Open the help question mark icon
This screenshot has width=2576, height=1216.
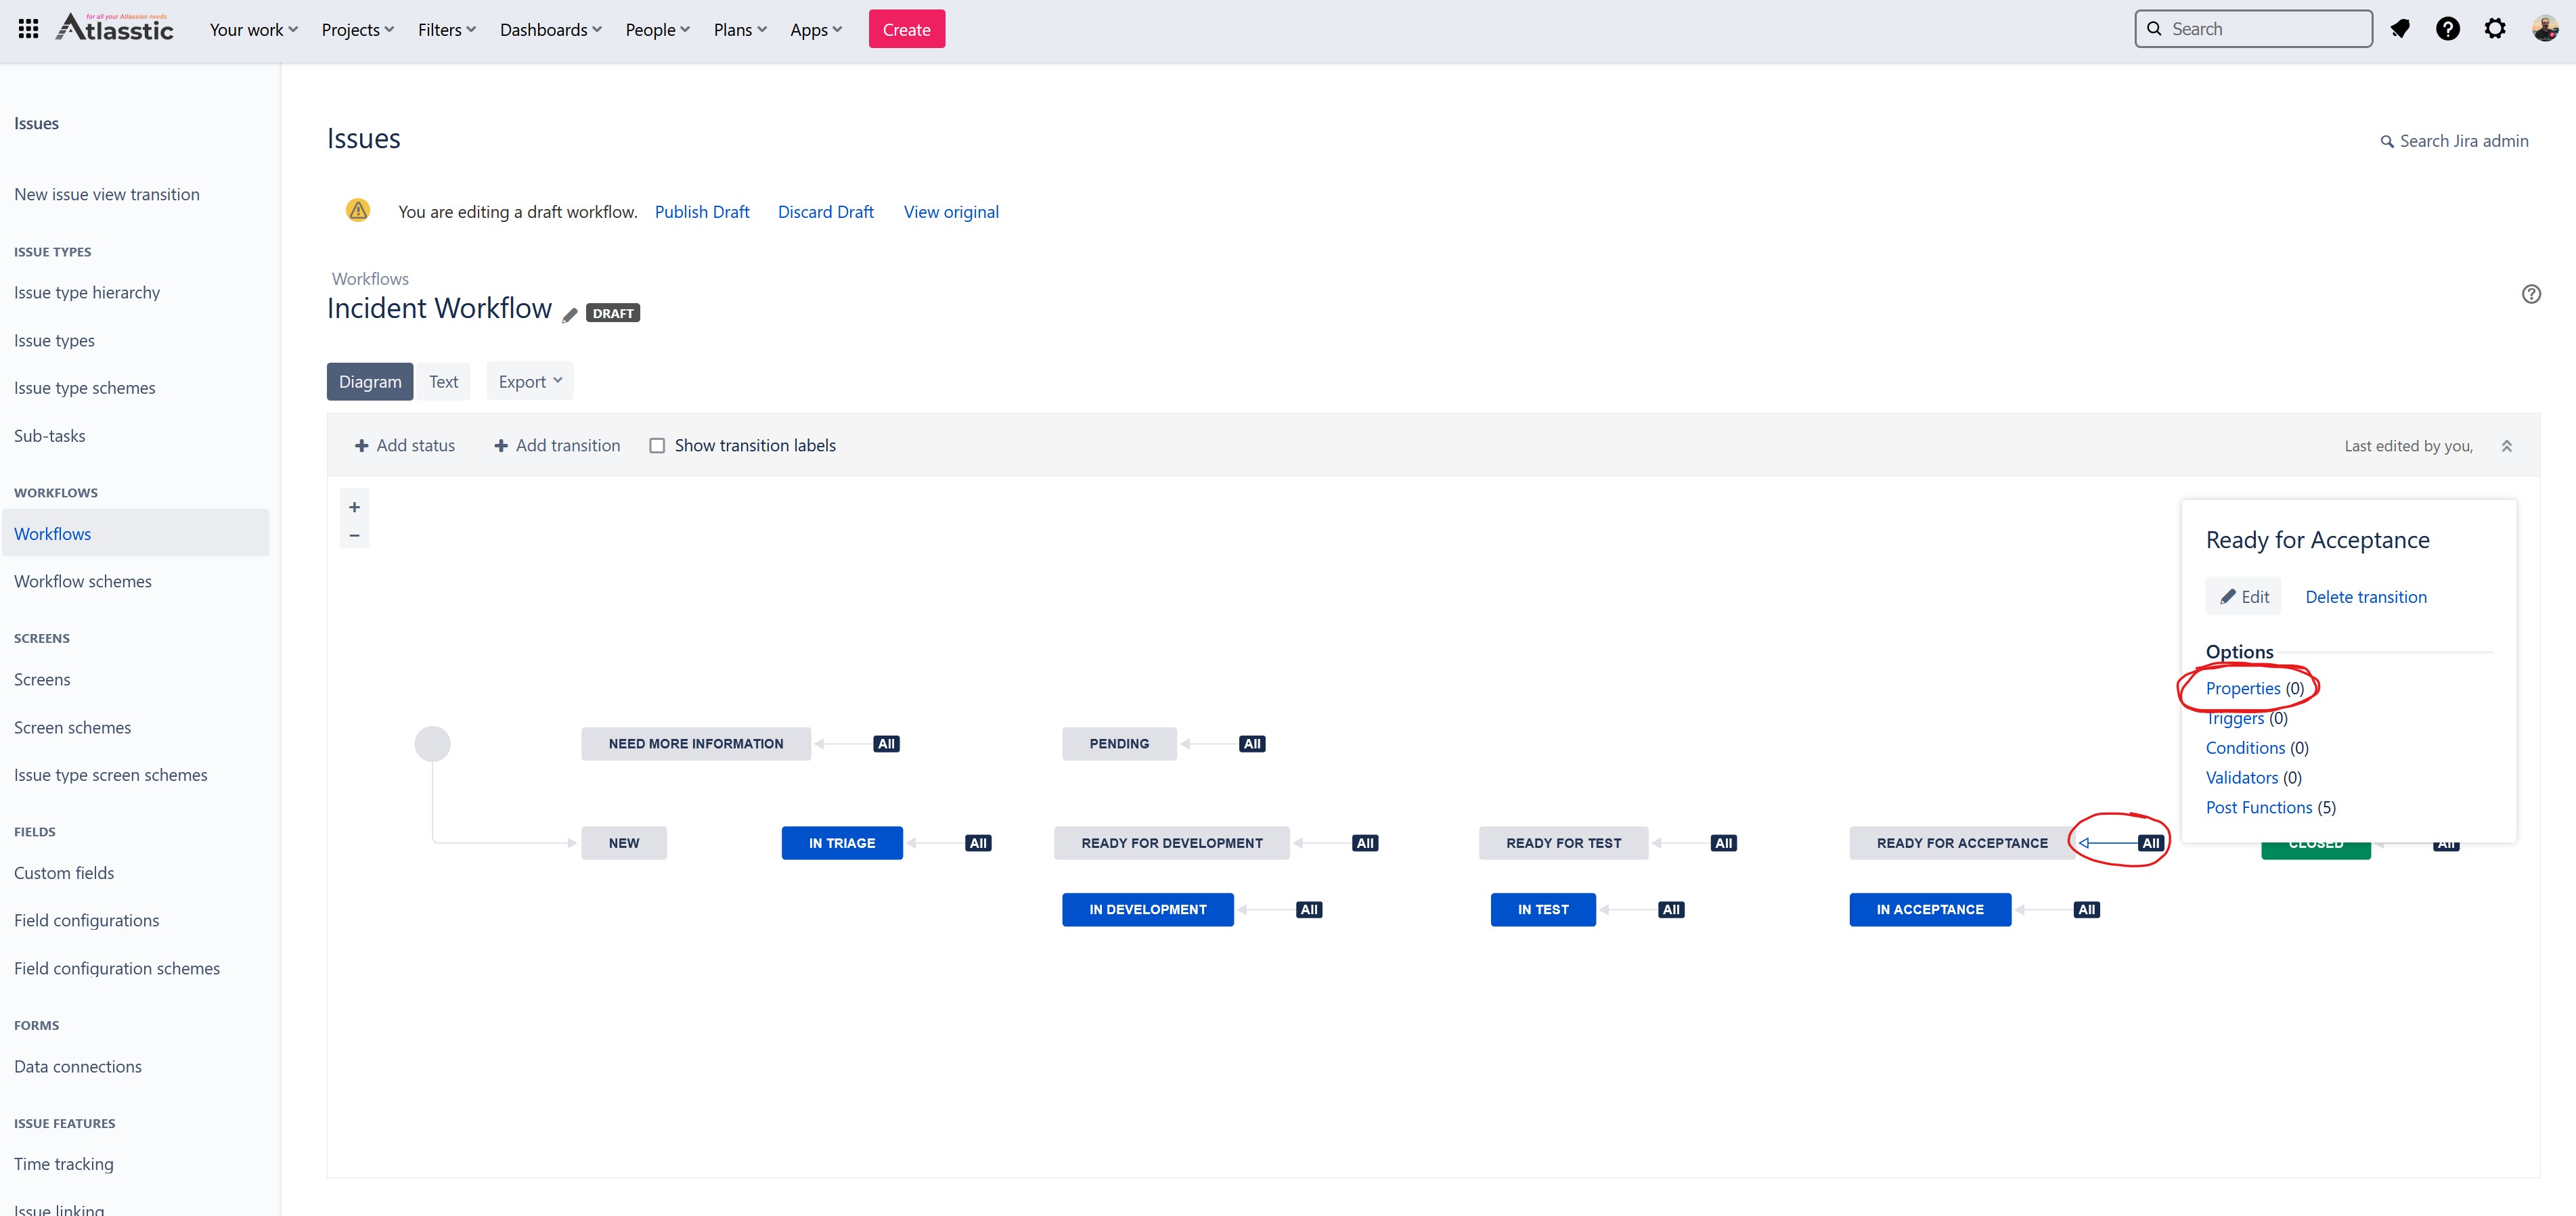[x=2447, y=29]
